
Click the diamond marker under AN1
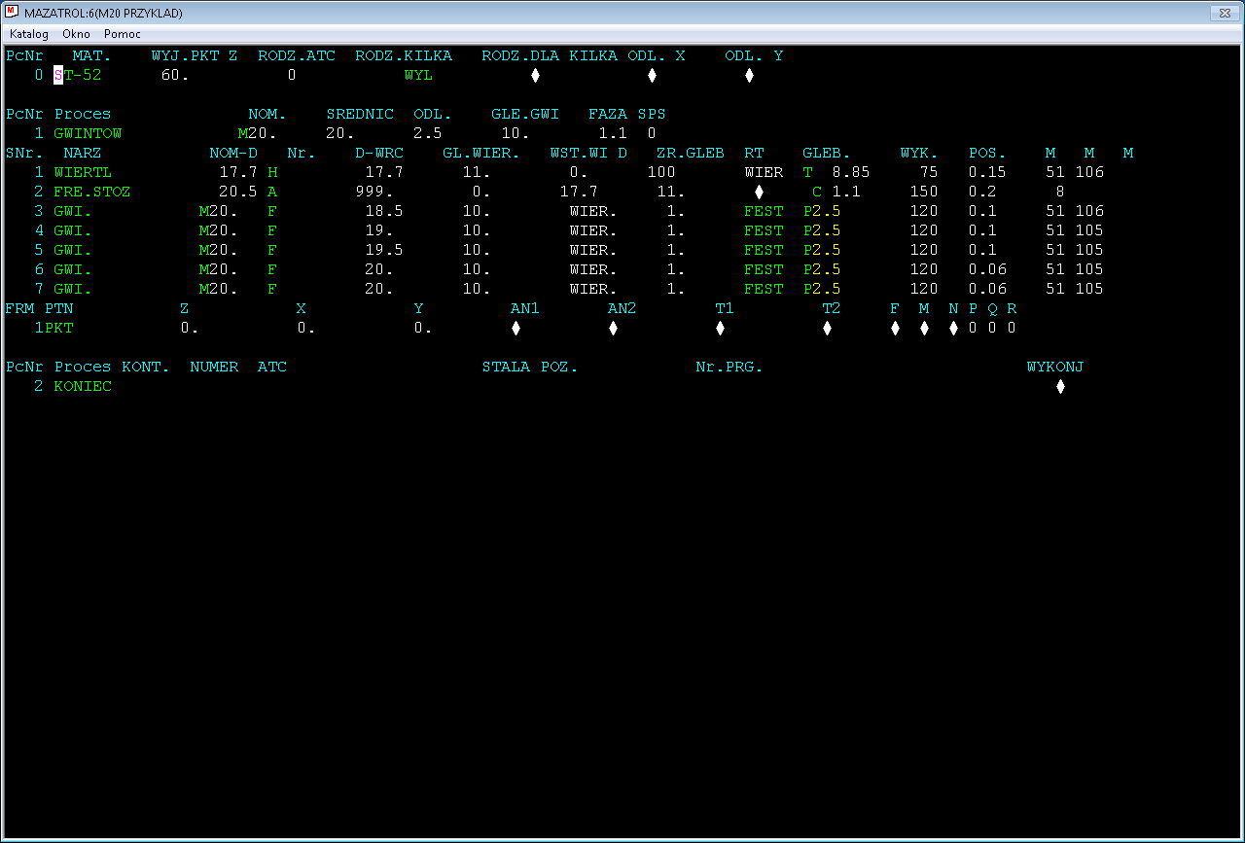pos(516,328)
